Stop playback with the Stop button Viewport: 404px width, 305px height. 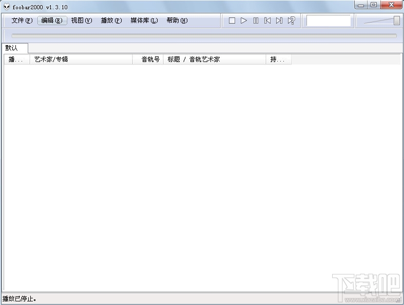point(232,21)
